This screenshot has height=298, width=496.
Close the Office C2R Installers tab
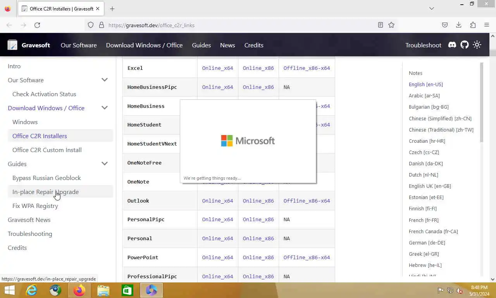point(98,9)
